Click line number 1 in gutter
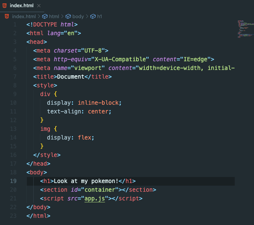 (15, 25)
